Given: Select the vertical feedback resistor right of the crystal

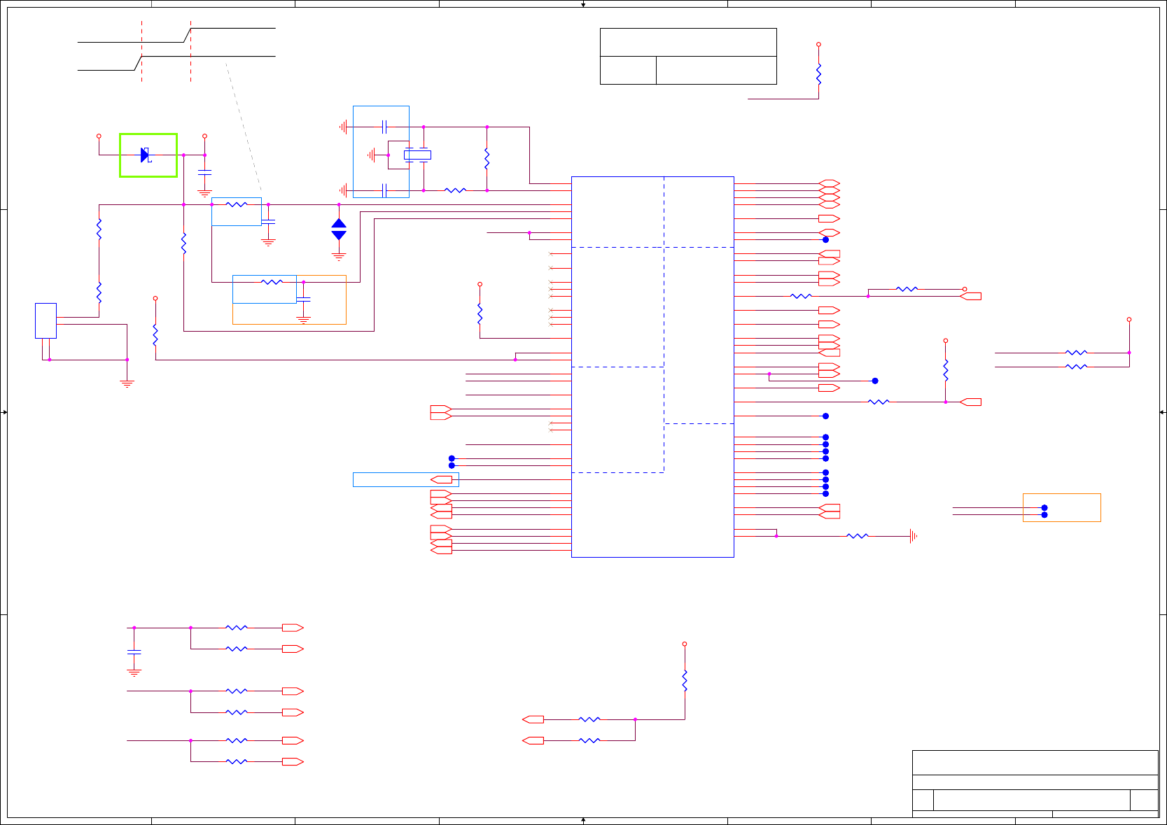Looking at the screenshot, I should click(487, 159).
